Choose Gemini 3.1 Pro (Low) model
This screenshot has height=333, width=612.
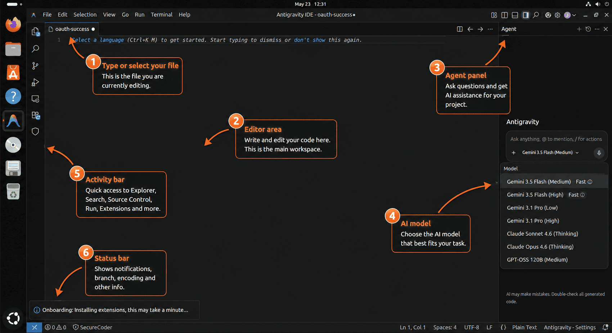554,208
